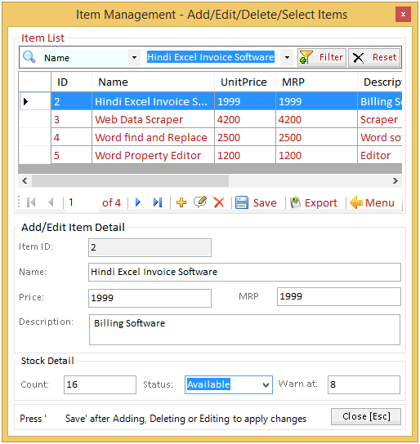
Task: Select the Web Data Scraper cell
Action: point(153,119)
